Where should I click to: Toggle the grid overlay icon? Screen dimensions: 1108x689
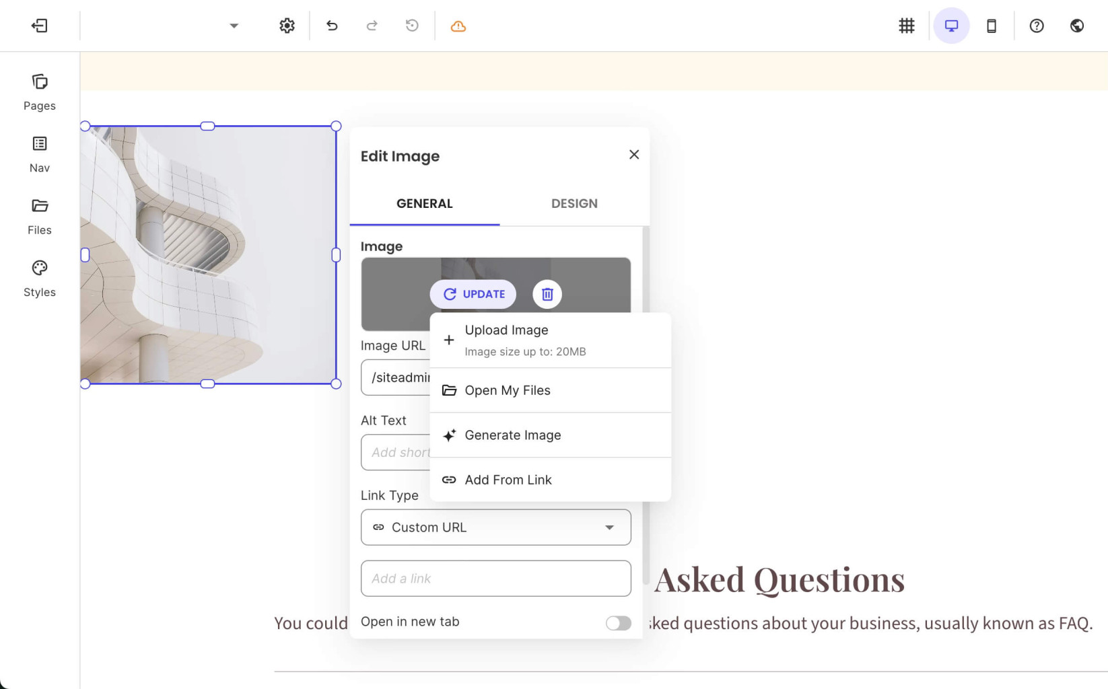click(x=907, y=26)
